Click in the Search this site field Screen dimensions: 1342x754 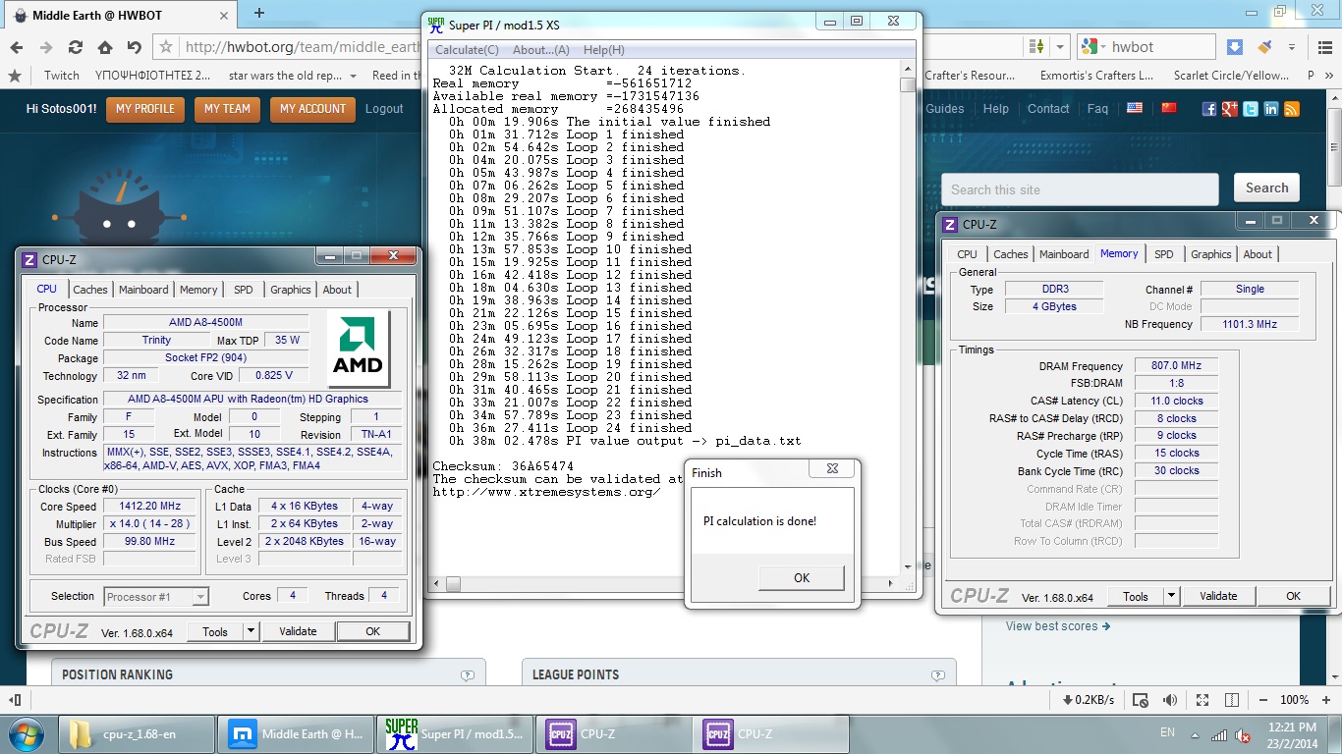tap(1080, 189)
